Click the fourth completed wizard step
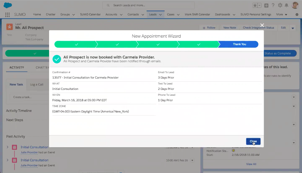This screenshot has height=173, width=302. [199, 44]
